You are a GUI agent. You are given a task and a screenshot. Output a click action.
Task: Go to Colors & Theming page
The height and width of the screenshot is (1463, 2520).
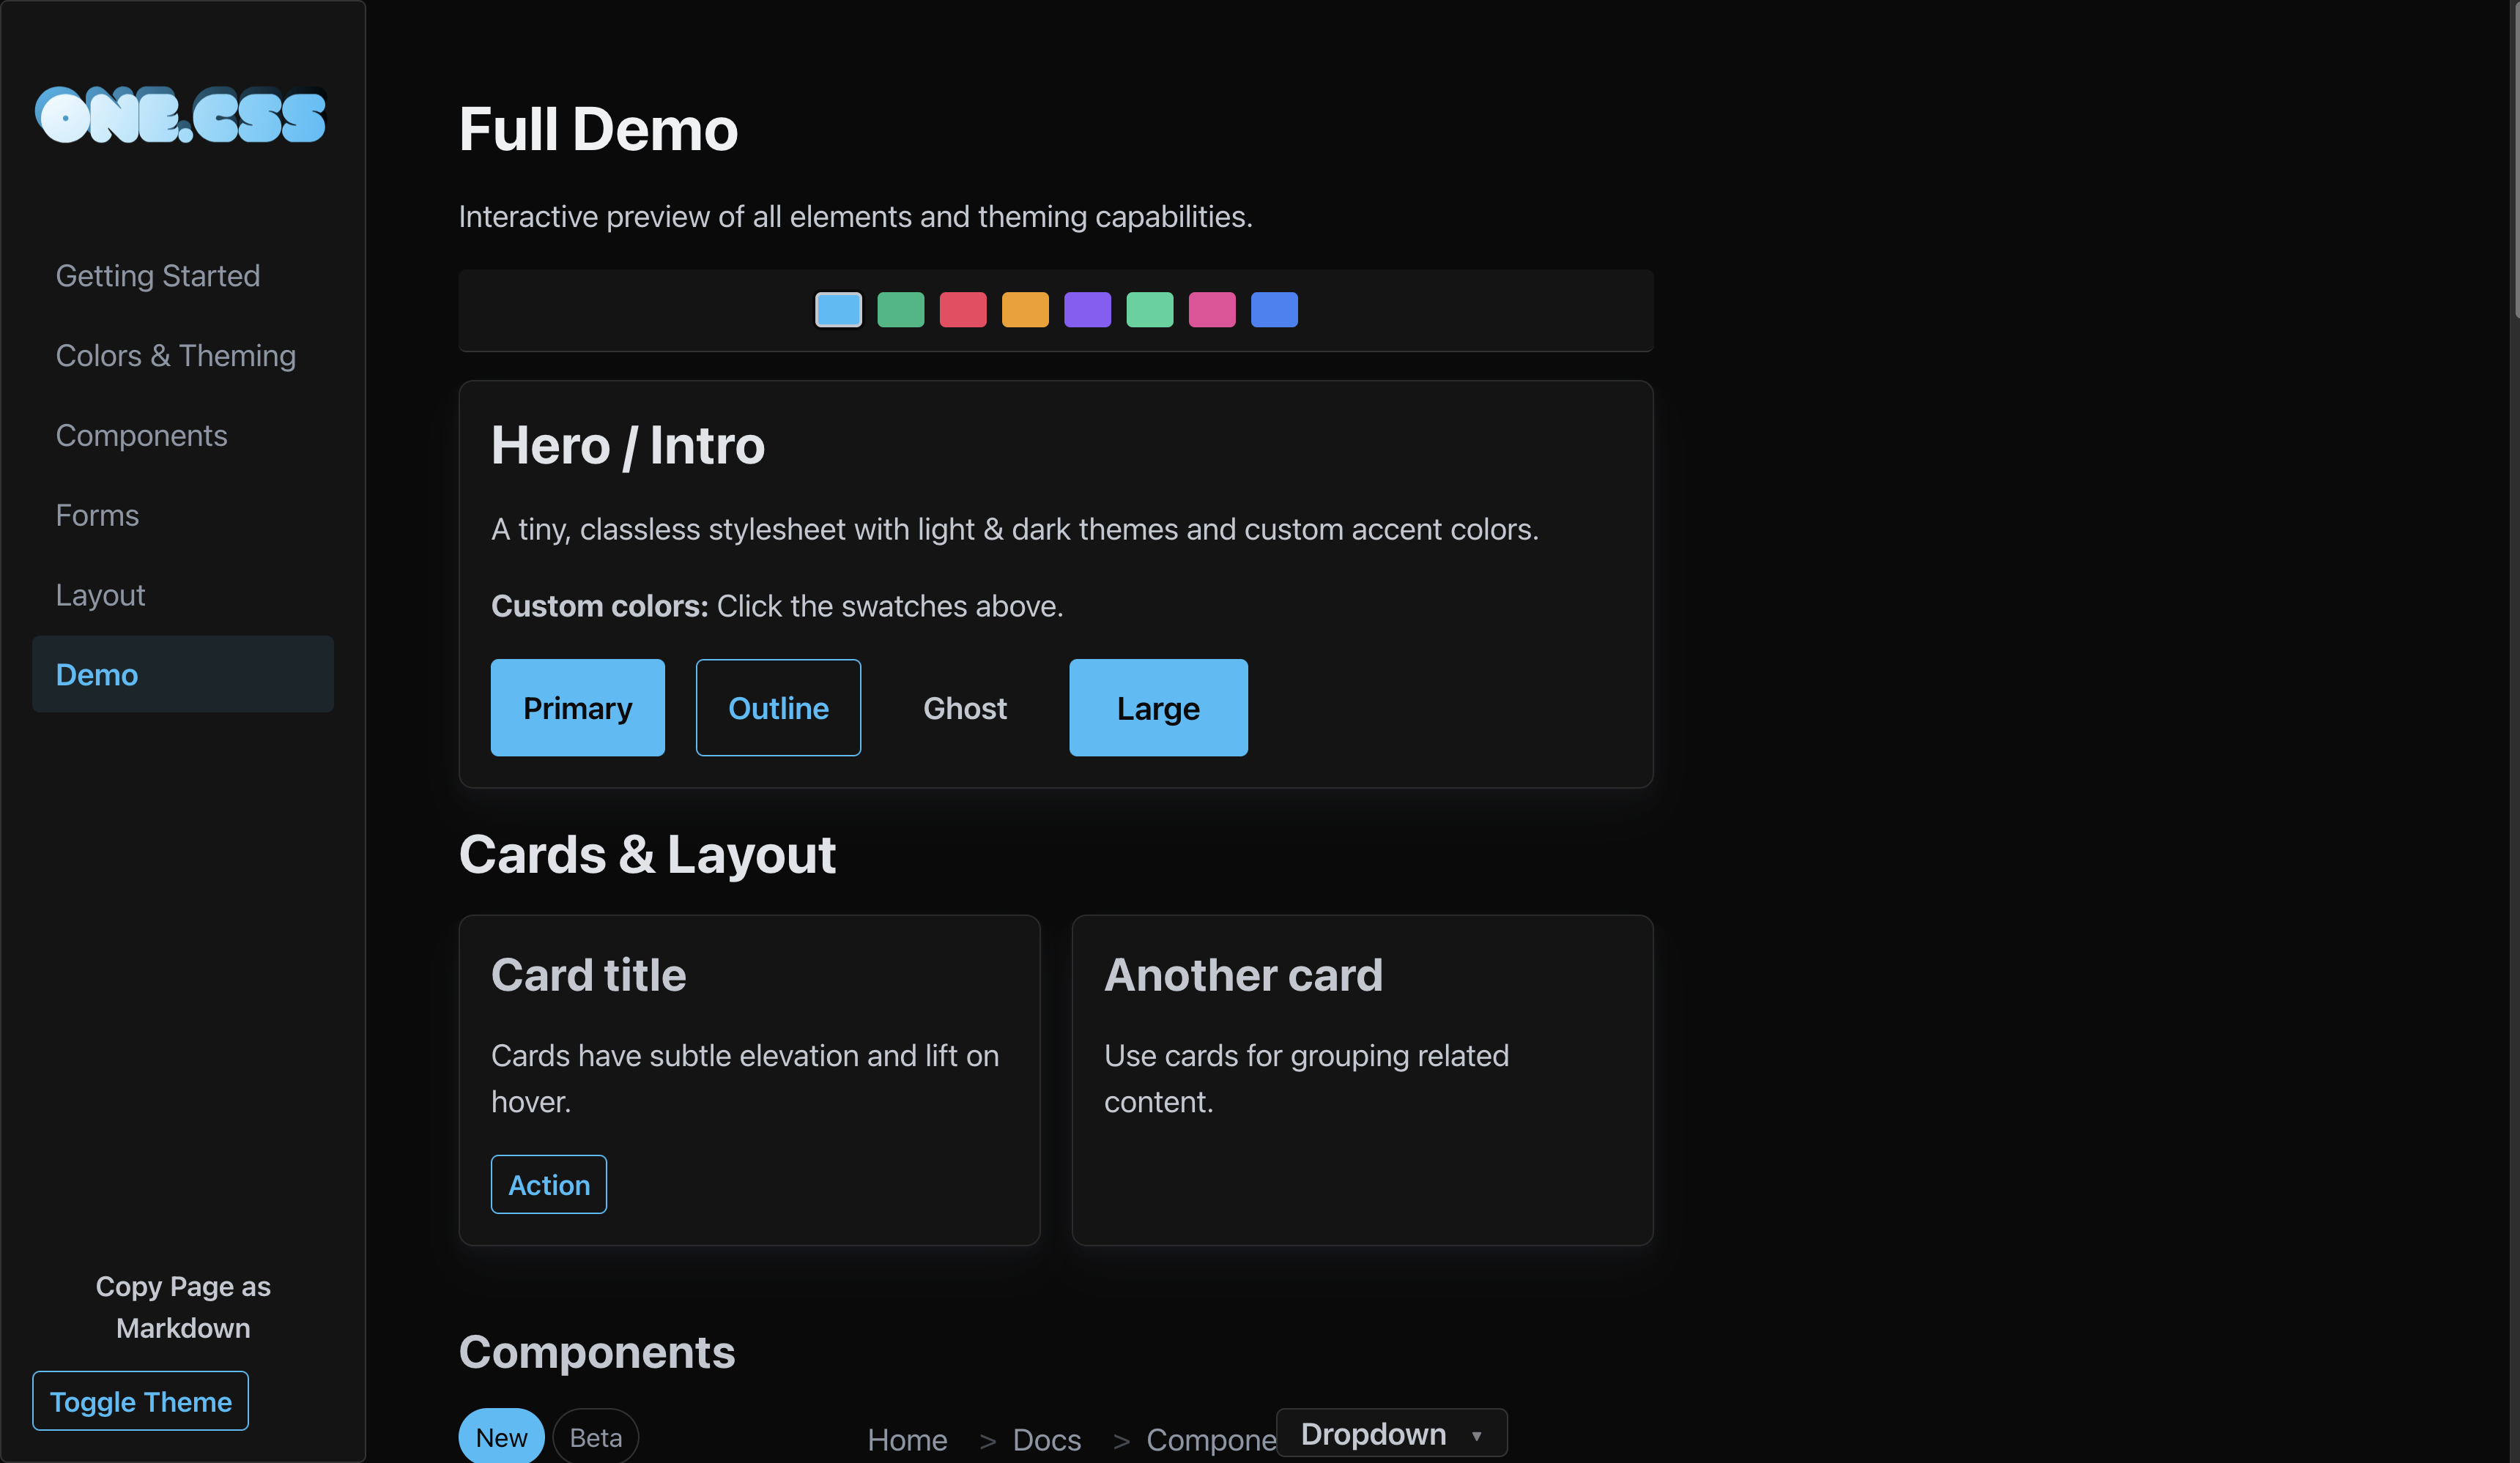coord(176,356)
